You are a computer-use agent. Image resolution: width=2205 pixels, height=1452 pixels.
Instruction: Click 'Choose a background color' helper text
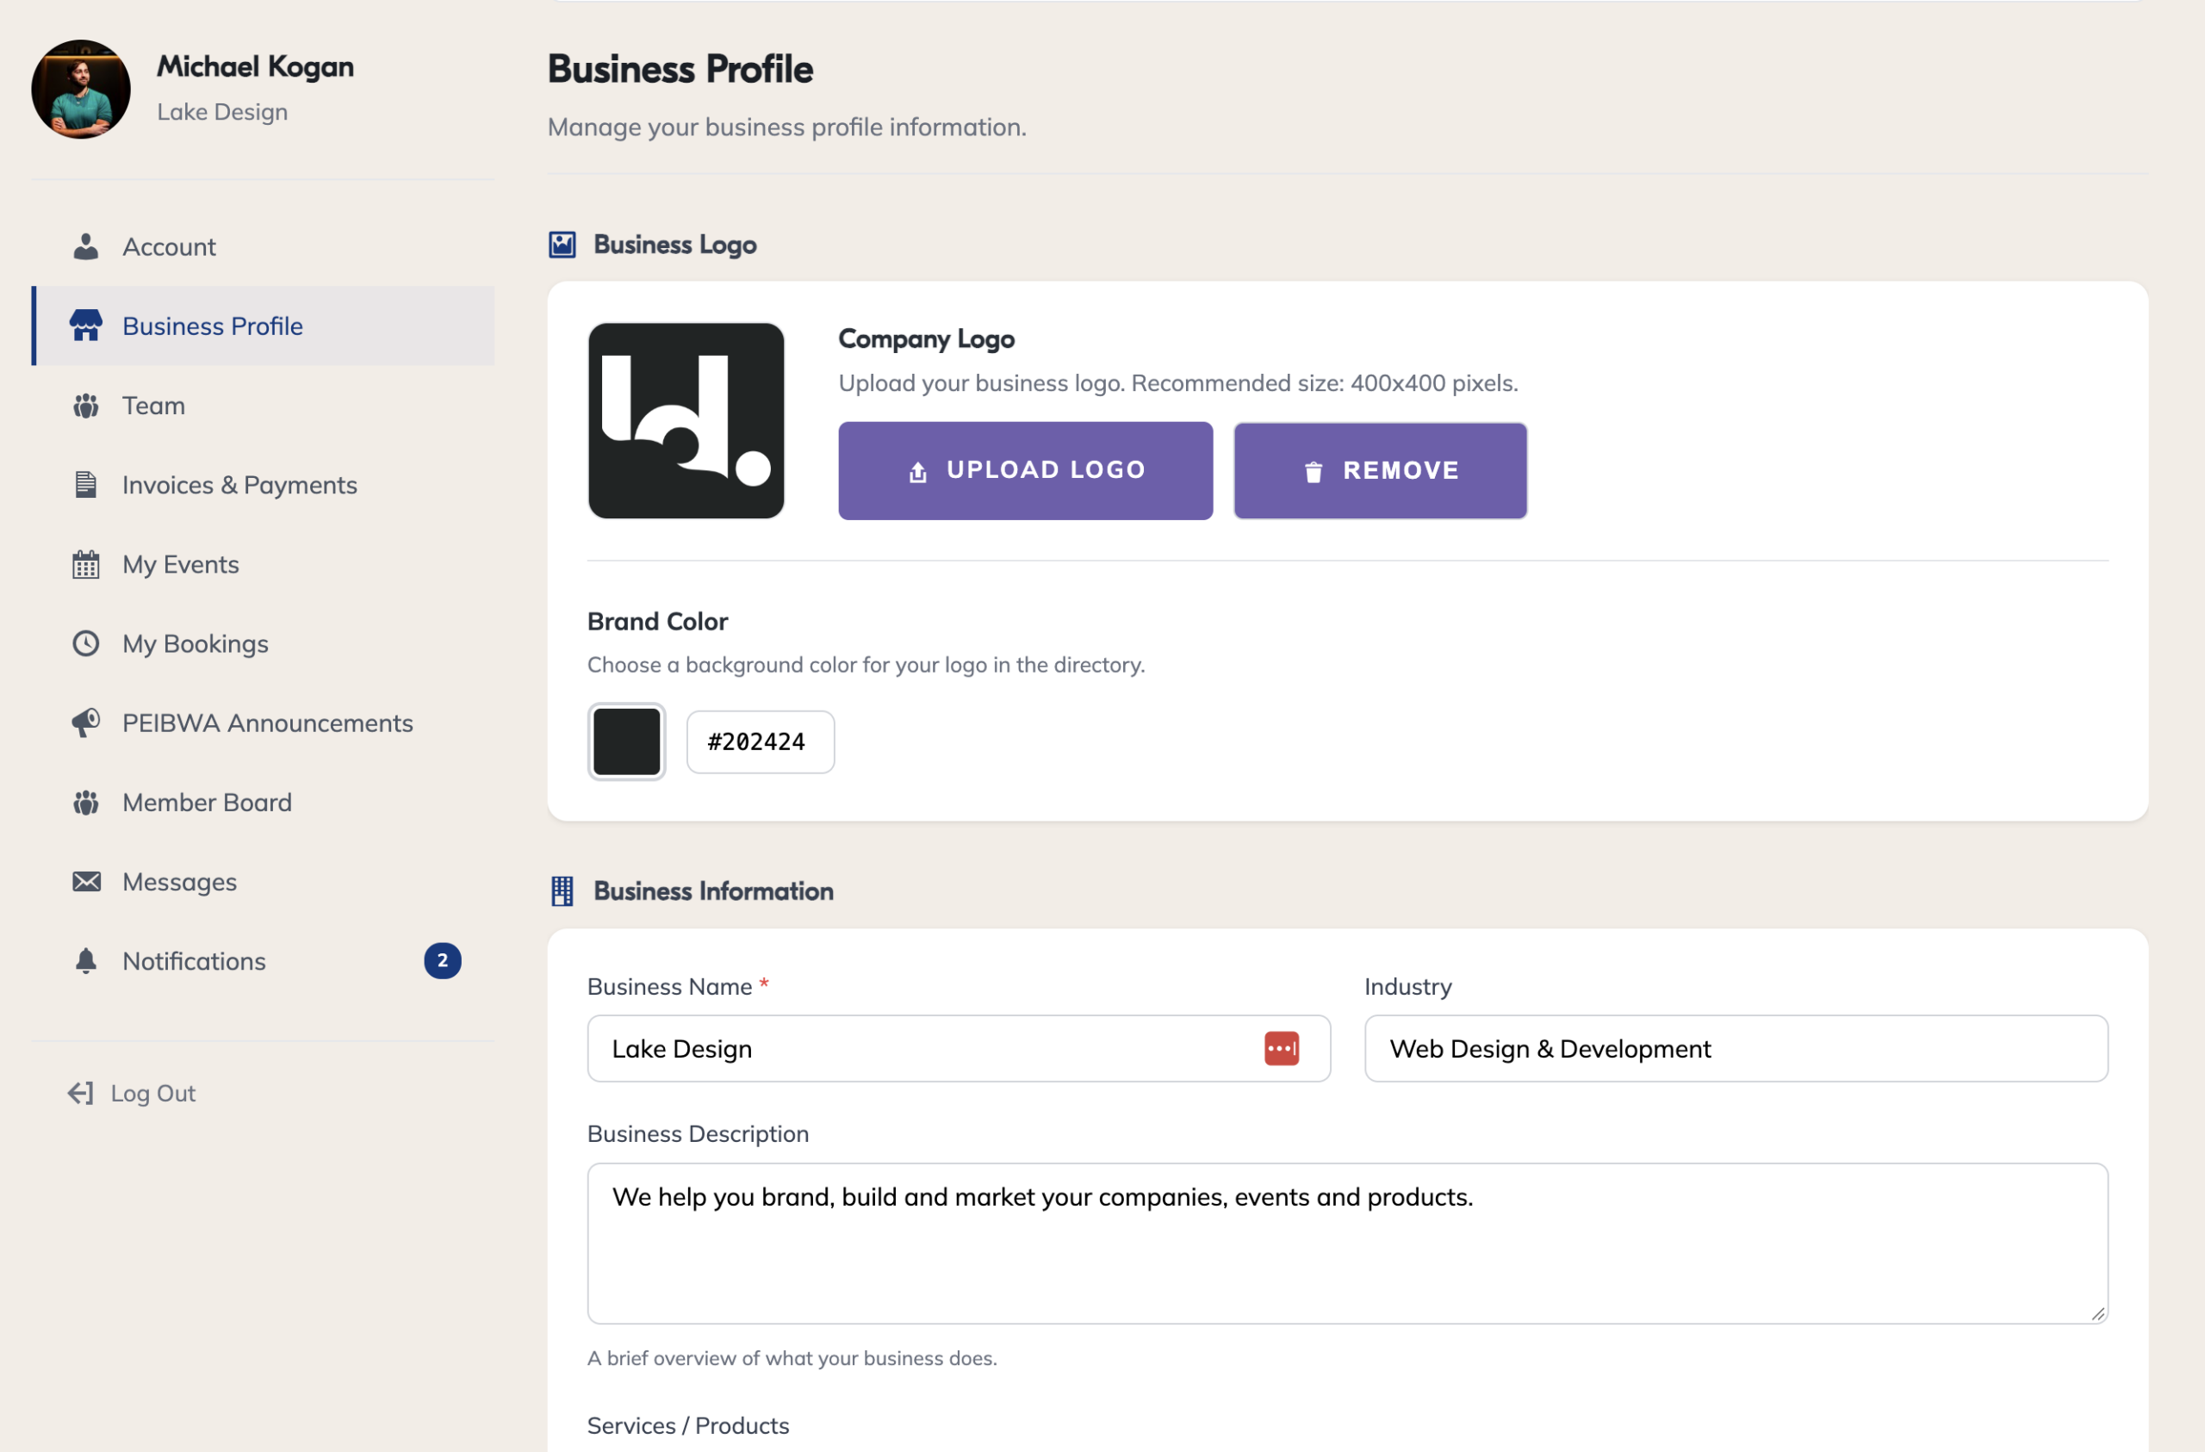(866, 666)
